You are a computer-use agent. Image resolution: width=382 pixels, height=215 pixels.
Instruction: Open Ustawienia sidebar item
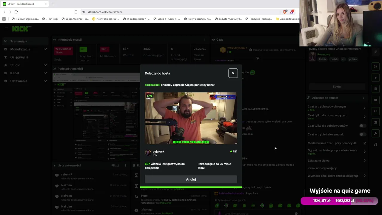click(19, 81)
